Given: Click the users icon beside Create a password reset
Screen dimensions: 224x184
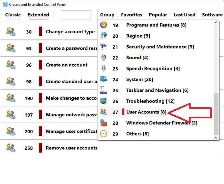Looking at the screenshot, I should 11,48.
